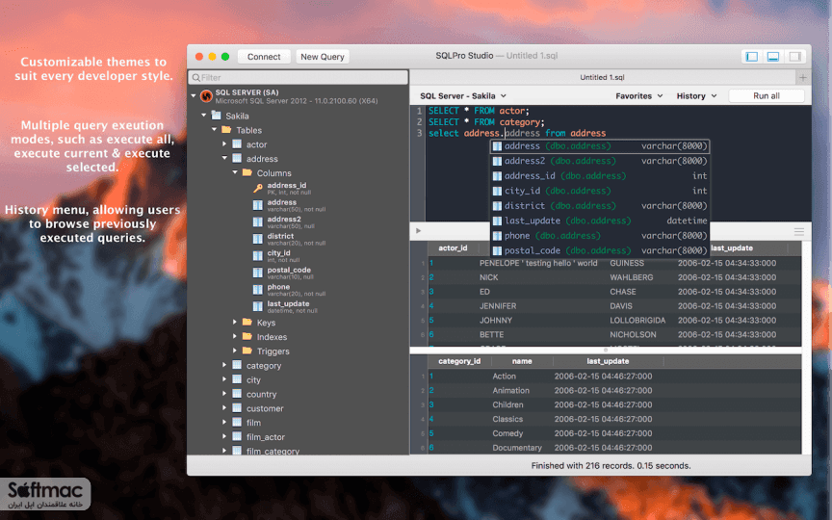Click the Indexes folder icon

[x=247, y=336]
